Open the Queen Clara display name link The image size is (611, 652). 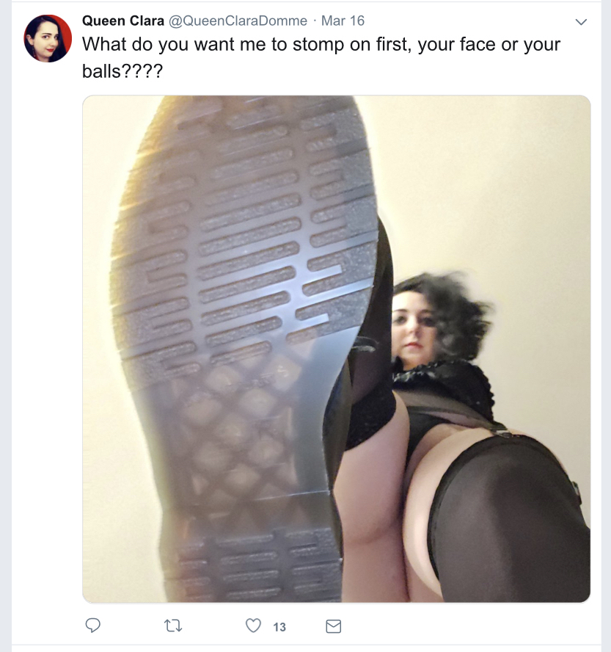tap(123, 21)
